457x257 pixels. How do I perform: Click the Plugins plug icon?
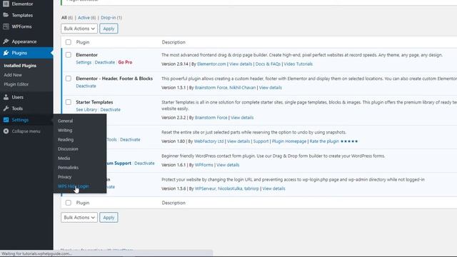6,53
